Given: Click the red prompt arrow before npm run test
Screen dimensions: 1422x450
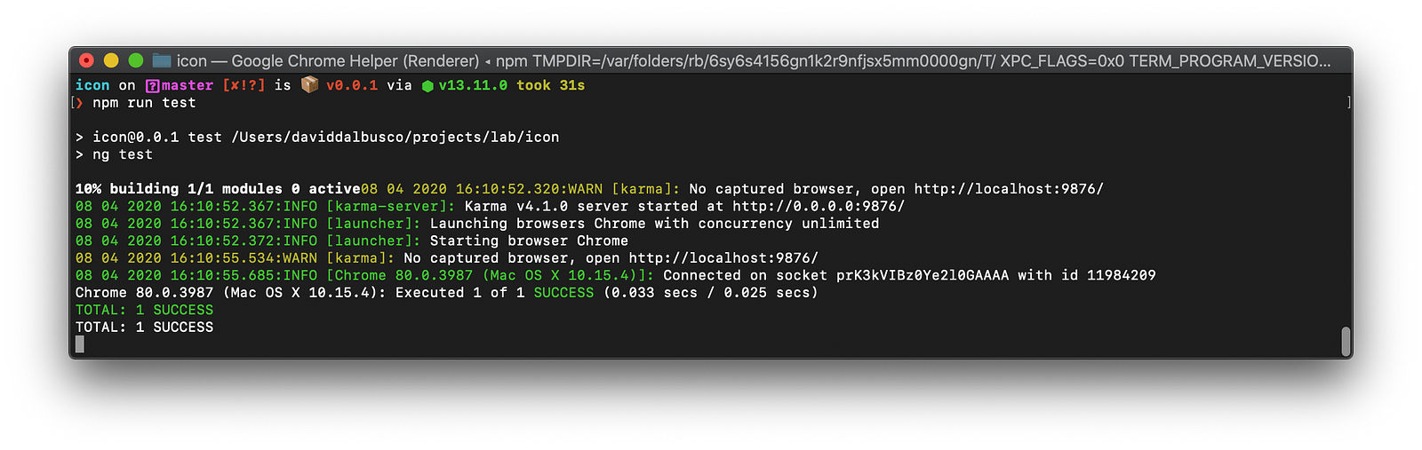Looking at the screenshot, I should [80, 103].
